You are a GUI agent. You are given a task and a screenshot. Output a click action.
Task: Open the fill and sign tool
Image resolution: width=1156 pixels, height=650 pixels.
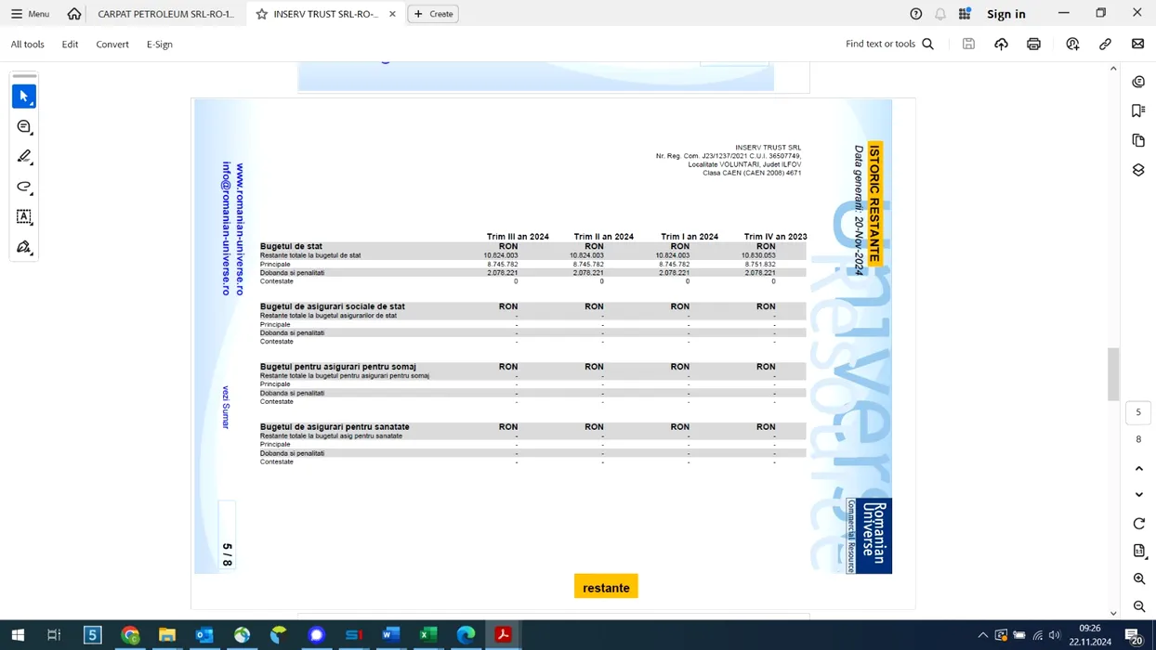[x=24, y=247]
